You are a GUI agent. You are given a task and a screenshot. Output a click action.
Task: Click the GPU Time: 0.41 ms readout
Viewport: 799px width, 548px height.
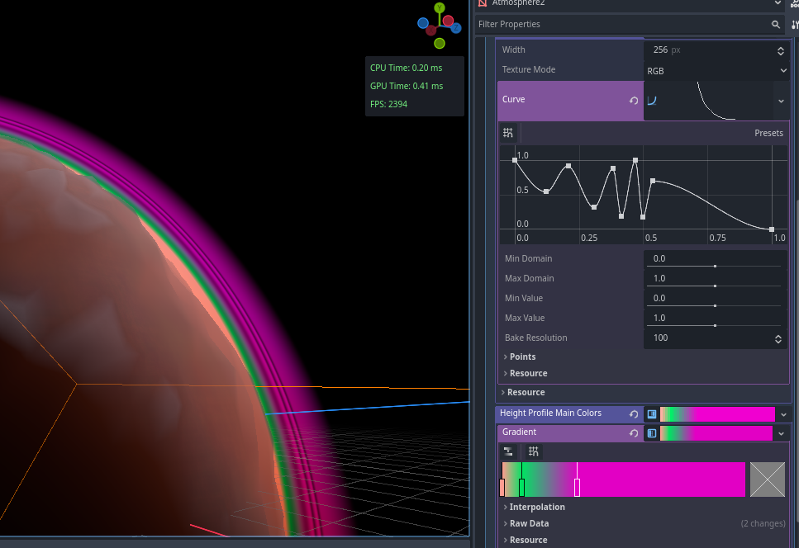(x=407, y=87)
